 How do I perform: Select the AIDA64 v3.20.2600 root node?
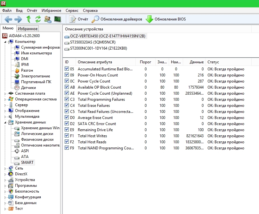(x=21, y=36)
